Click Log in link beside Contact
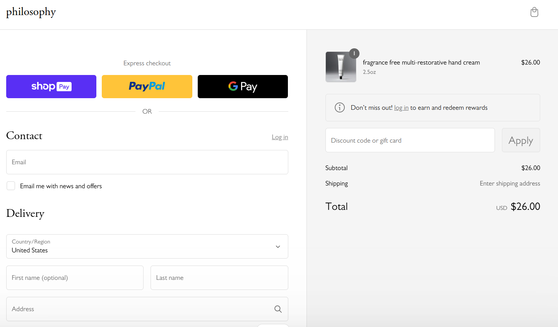 pos(280,137)
